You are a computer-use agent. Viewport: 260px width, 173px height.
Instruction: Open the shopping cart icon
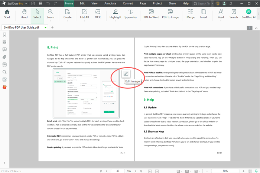pyautogui.click(x=218, y=3)
